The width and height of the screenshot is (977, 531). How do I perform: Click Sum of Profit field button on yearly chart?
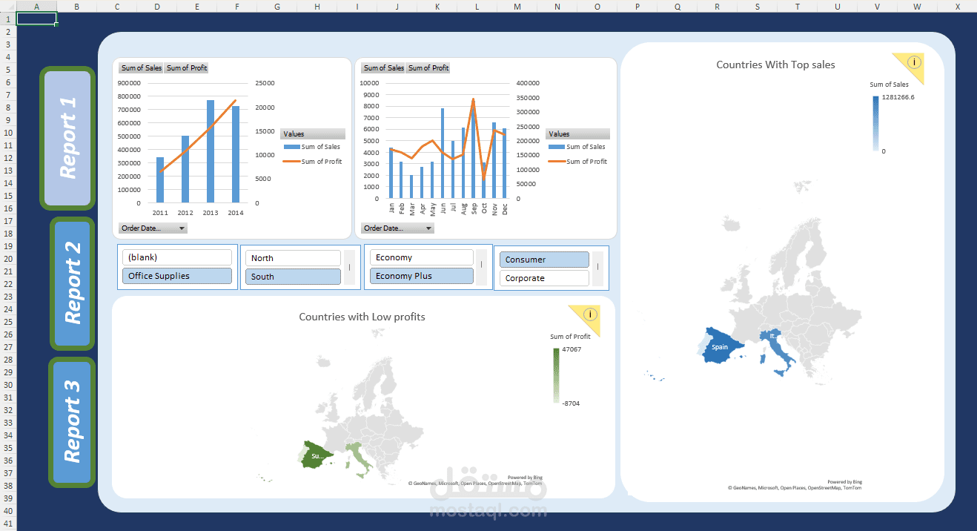187,68
